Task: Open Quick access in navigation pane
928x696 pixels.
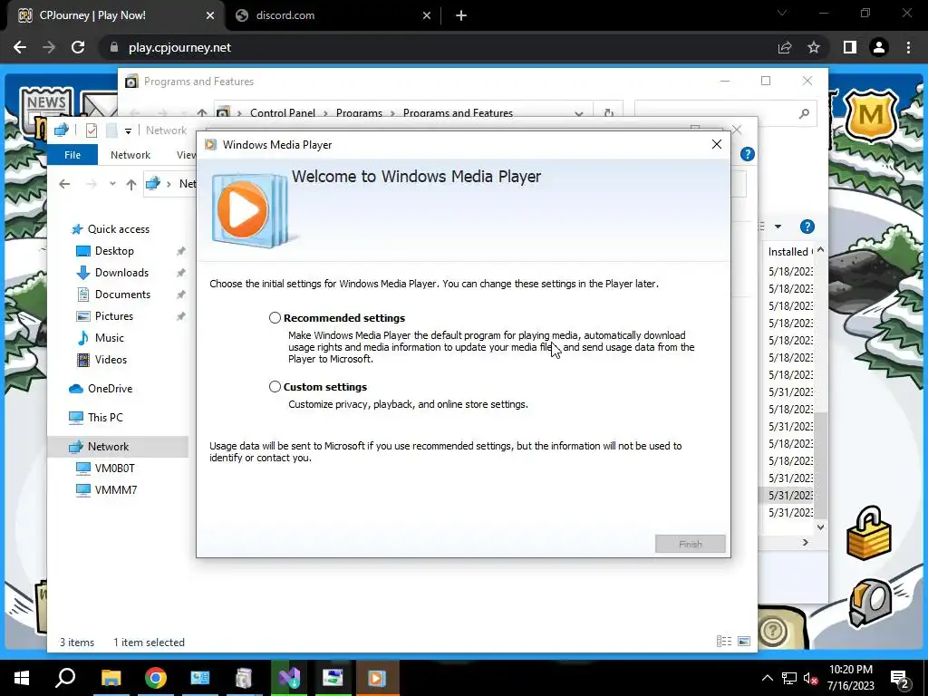Action: tap(119, 229)
